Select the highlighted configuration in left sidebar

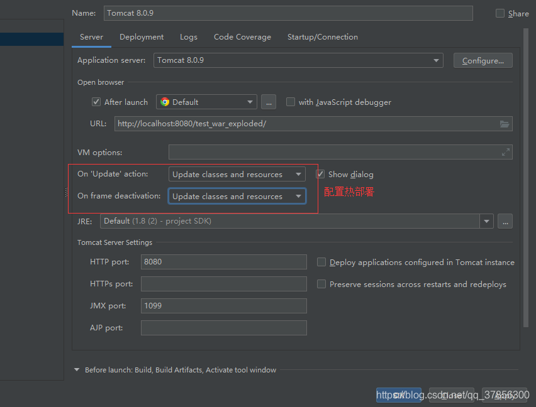pos(32,39)
